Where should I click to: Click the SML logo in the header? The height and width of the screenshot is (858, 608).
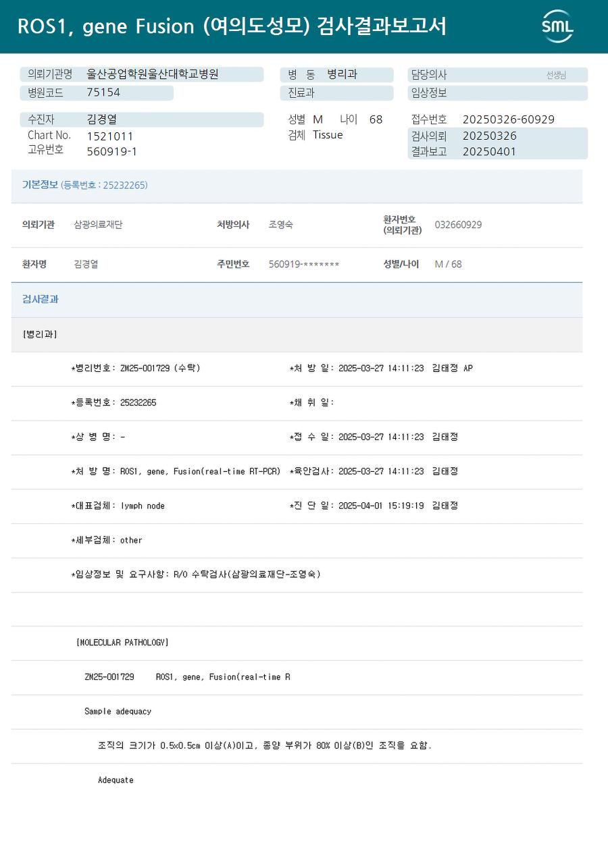tap(557, 26)
